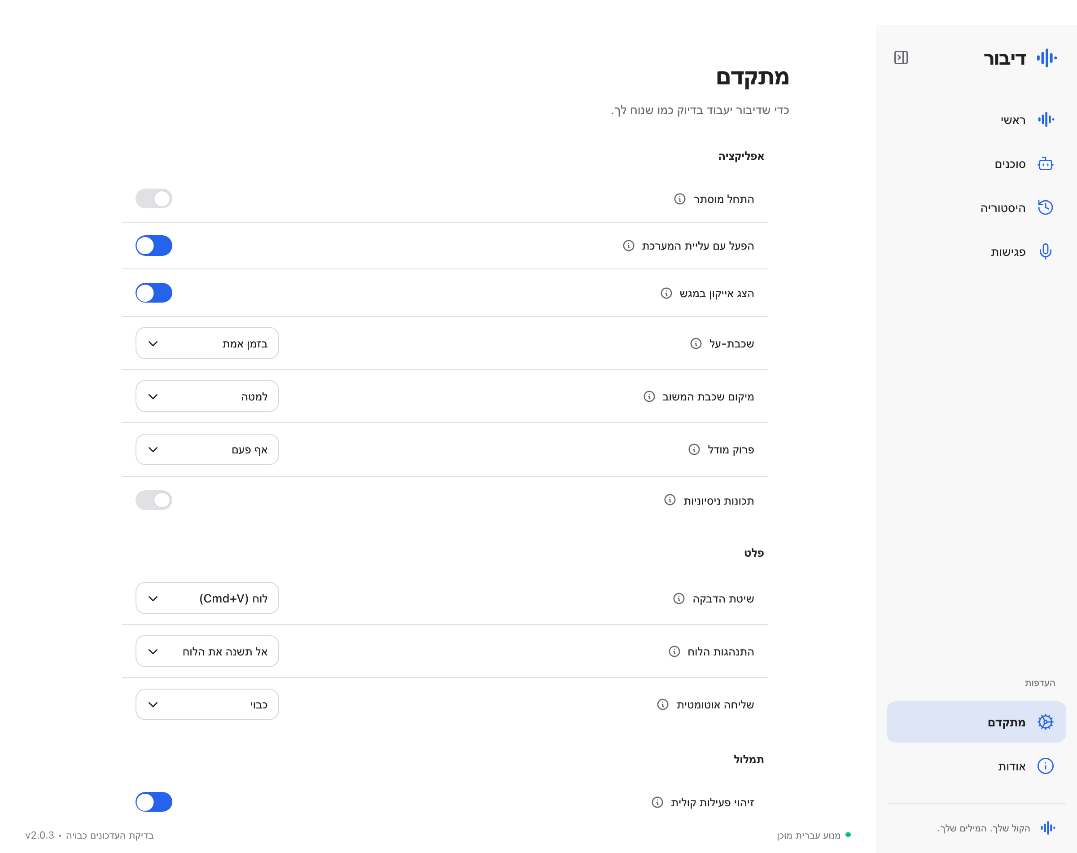This screenshot has width=1077, height=853.
Task: Click the הקול שלך. המילים שלך. tagline
Action: [984, 828]
